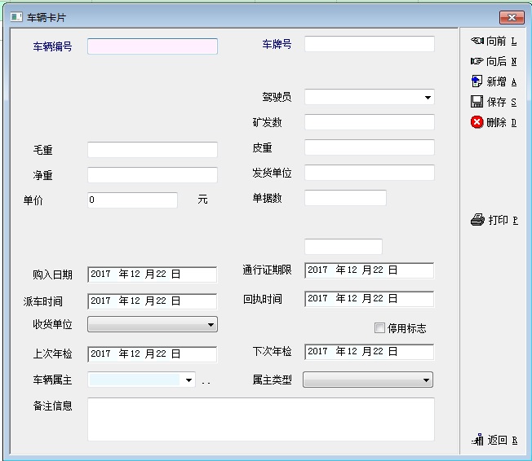The image size is (532, 461).
Task: Expand the 车辆属主 dropdown arrow
Action: click(x=189, y=380)
